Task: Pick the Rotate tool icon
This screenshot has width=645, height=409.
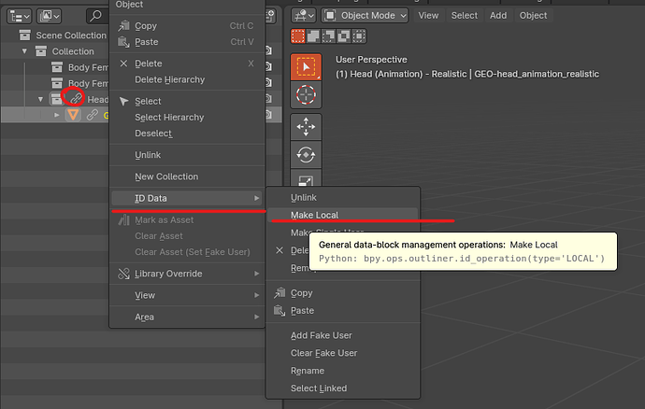Action: (x=306, y=155)
